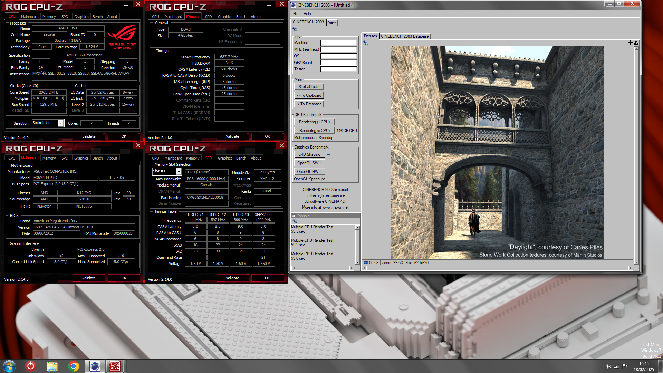Click OK in the bottom-left Mainboard window
The height and width of the screenshot is (373, 663).
[x=124, y=278]
